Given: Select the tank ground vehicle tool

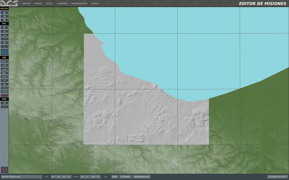Looking at the screenshot, I should (4, 73).
